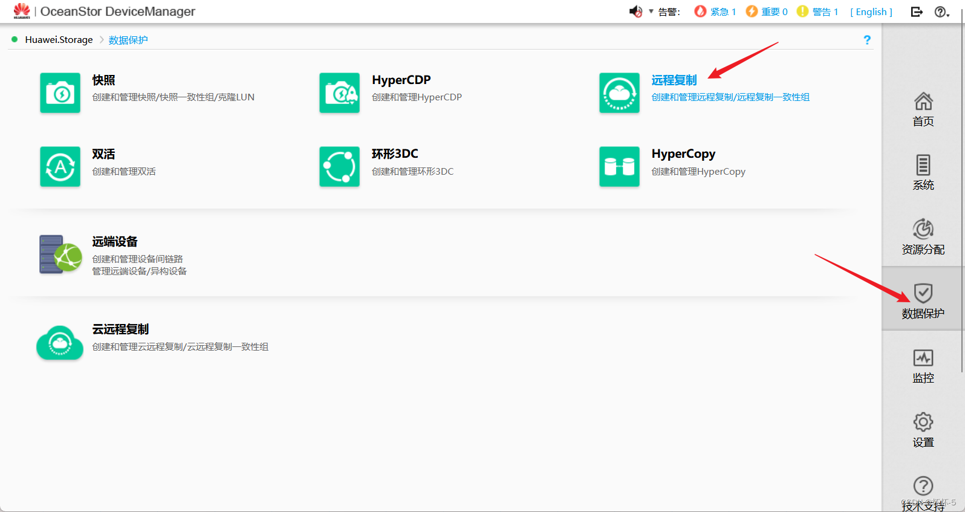Screen dimensions: 965x512
Task: Click description 创建和管理双活
Action: coord(124,172)
